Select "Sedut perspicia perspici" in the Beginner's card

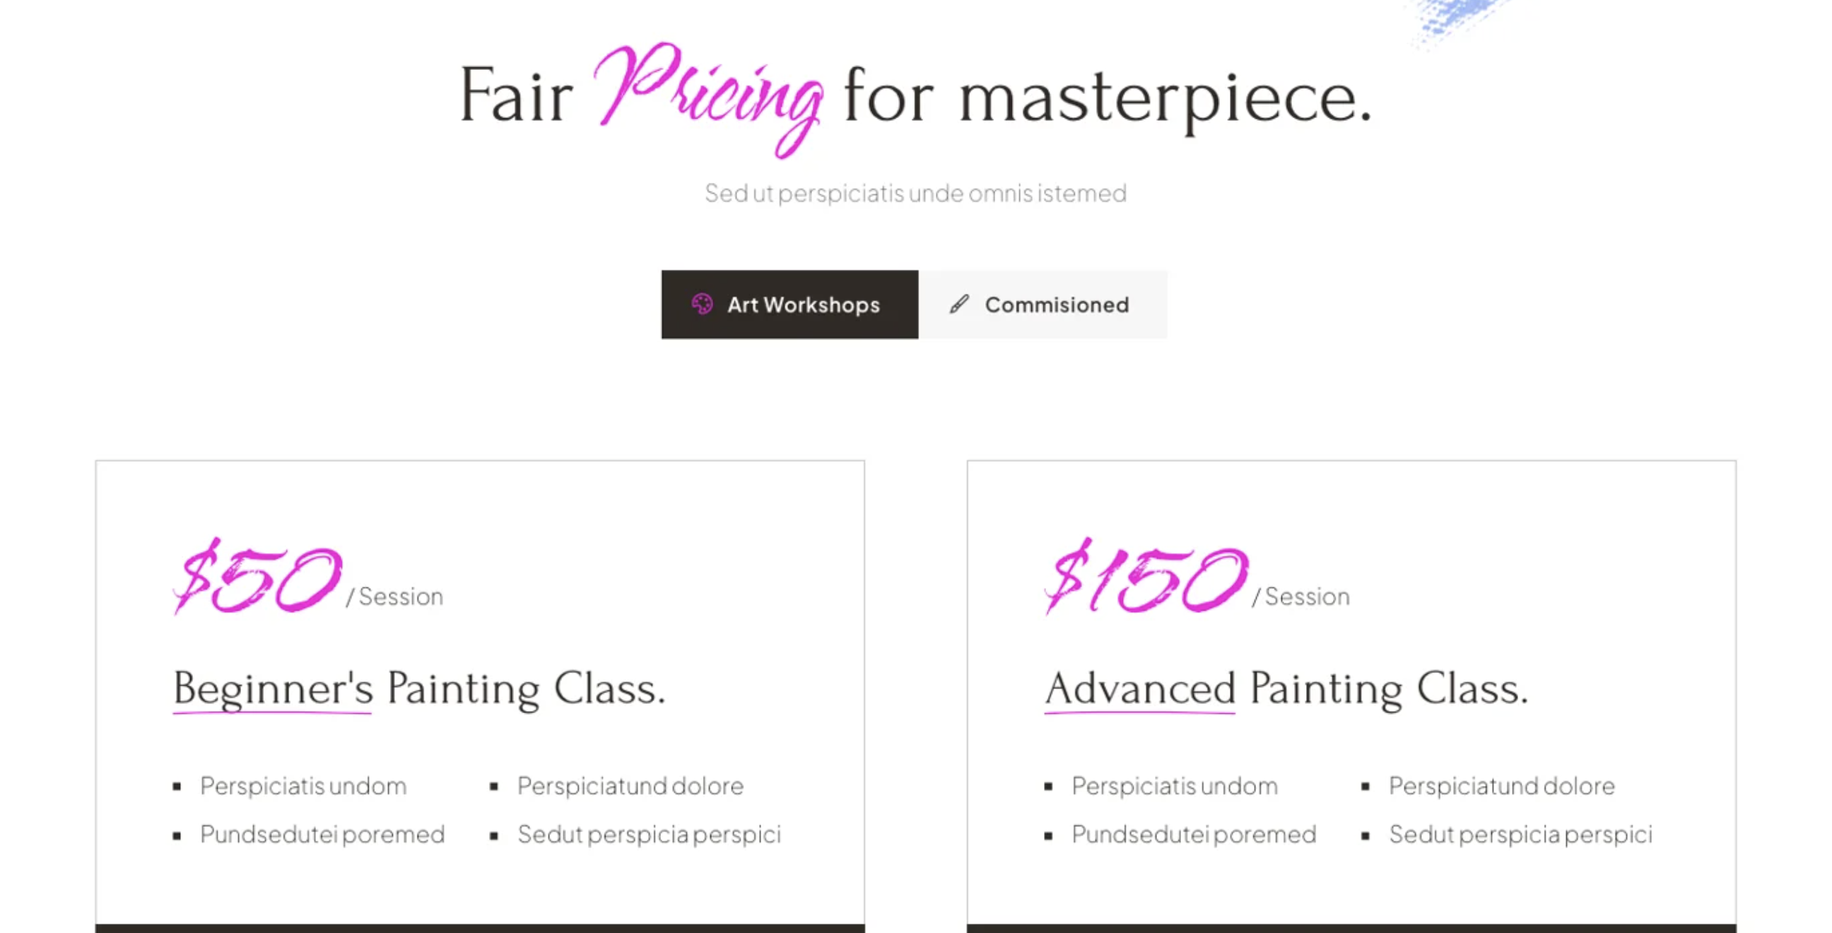tap(649, 834)
